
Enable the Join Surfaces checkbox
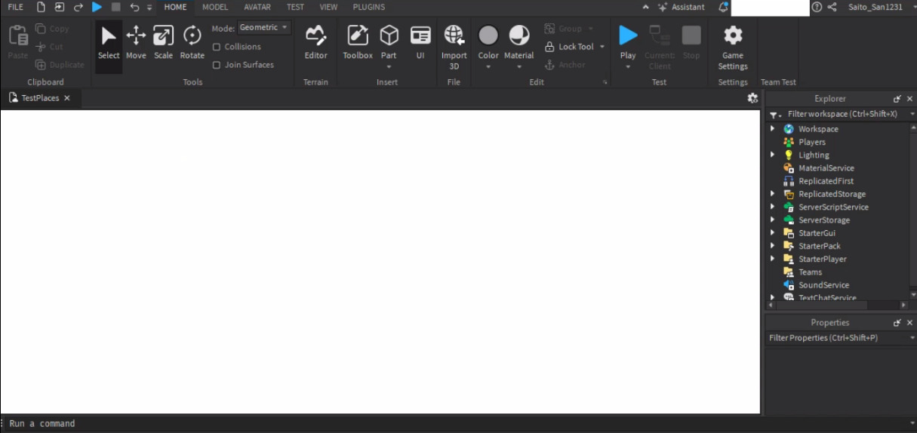(x=217, y=65)
